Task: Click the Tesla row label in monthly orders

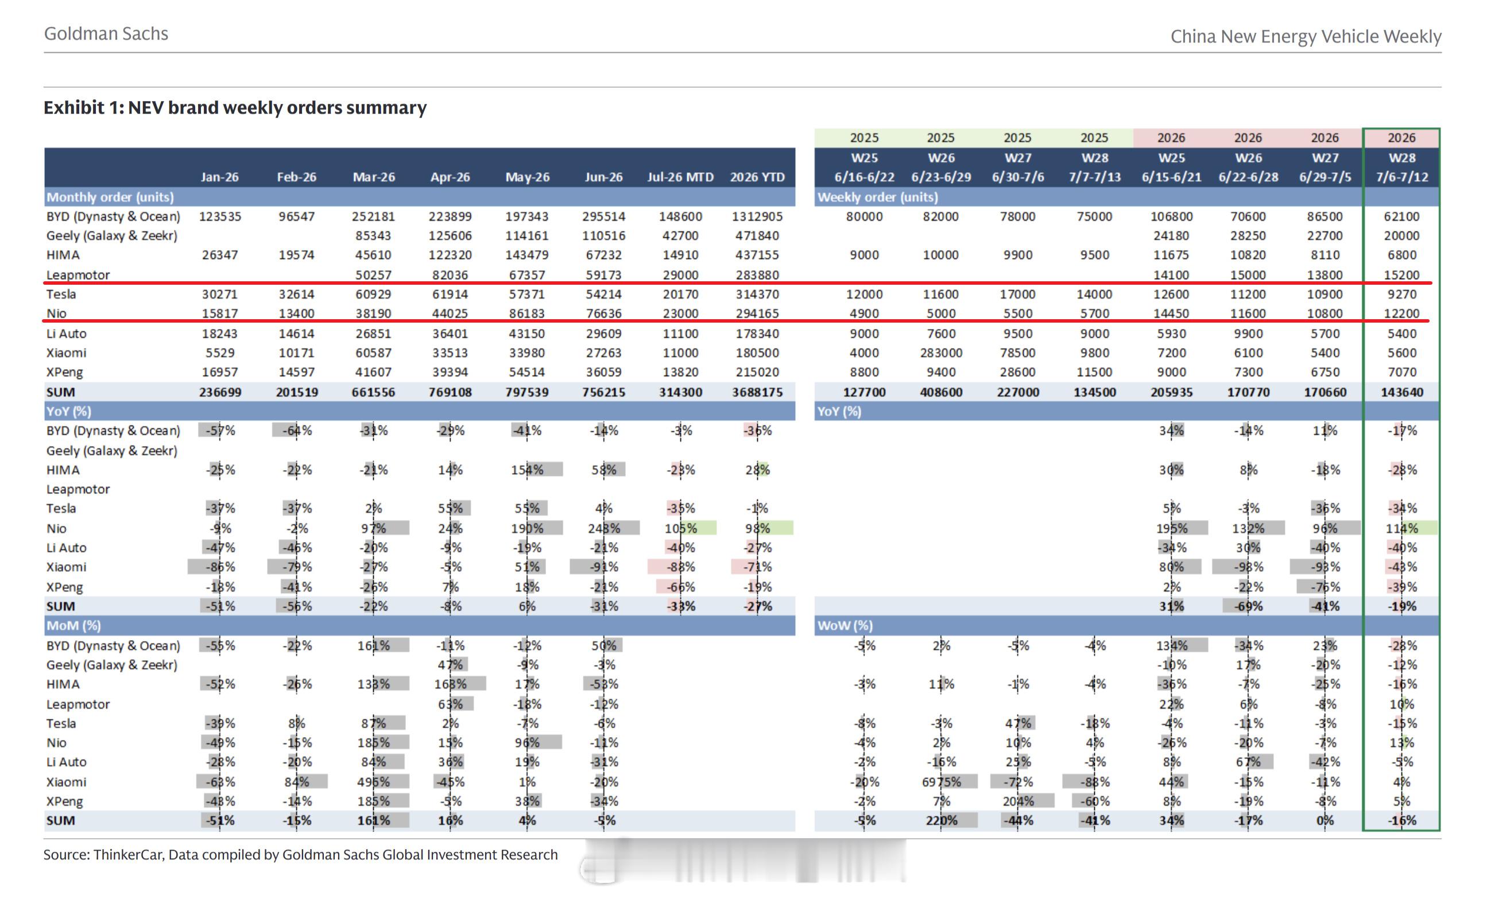Action: pos(61,294)
